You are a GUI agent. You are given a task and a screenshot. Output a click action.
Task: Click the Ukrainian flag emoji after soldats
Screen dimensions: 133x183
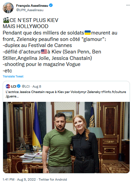pyautogui.click(x=88, y=33)
